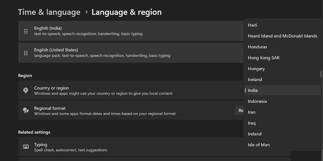Click the Country or region globe icon

[26, 90]
